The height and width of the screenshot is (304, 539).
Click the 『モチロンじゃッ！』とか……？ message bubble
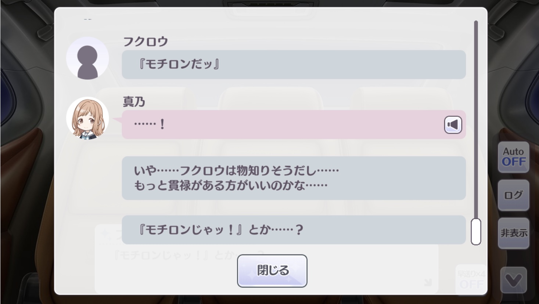point(294,230)
